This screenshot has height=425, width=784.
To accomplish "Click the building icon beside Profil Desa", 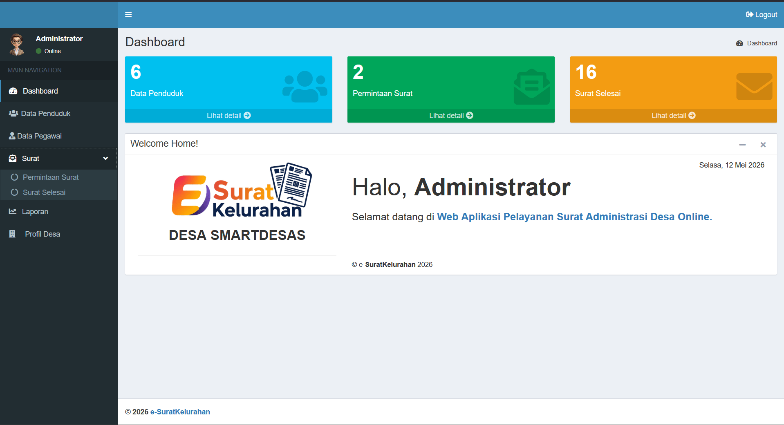I will [x=12, y=234].
